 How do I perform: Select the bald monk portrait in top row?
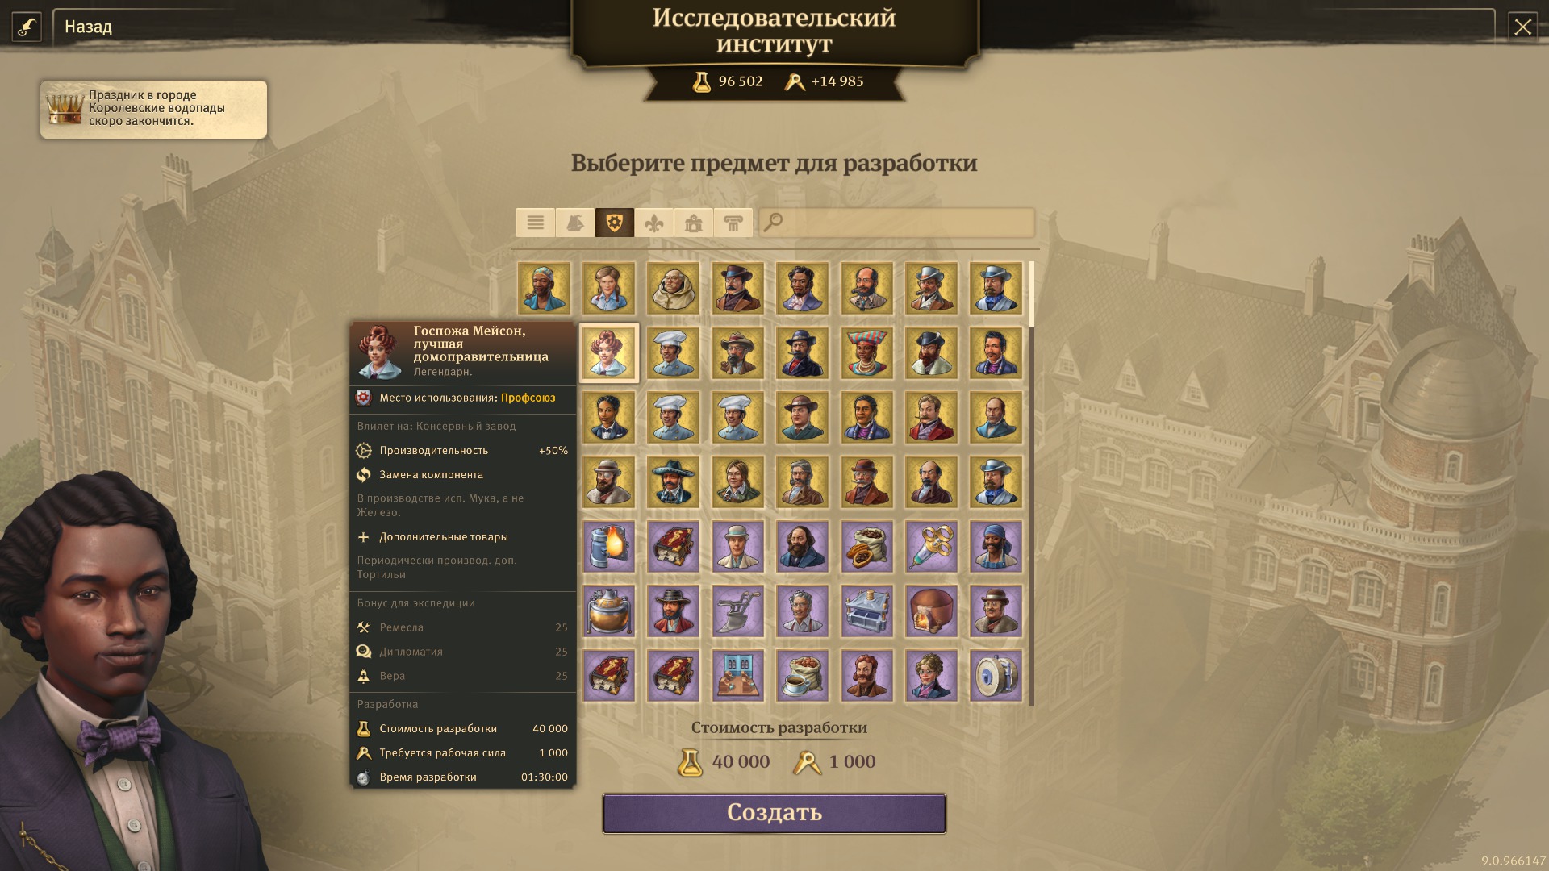(673, 288)
